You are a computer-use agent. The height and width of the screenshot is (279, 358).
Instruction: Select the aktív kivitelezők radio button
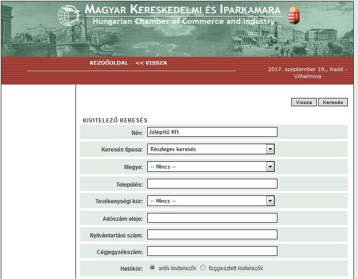(x=152, y=267)
